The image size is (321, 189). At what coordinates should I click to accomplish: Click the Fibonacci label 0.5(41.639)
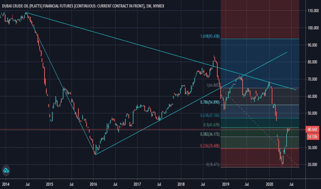point(211,125)
